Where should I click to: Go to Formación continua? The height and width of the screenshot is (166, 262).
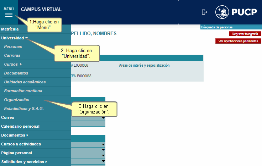click(x=23, y=91)
